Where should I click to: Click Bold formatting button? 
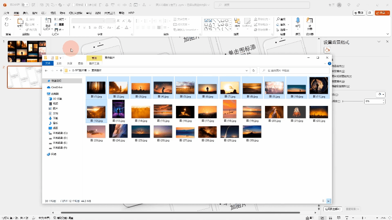(x=74, y=27)
